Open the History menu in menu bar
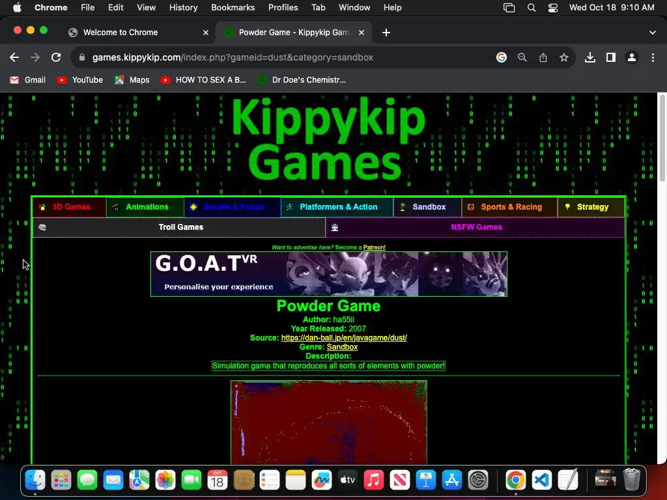 [183, 8]
